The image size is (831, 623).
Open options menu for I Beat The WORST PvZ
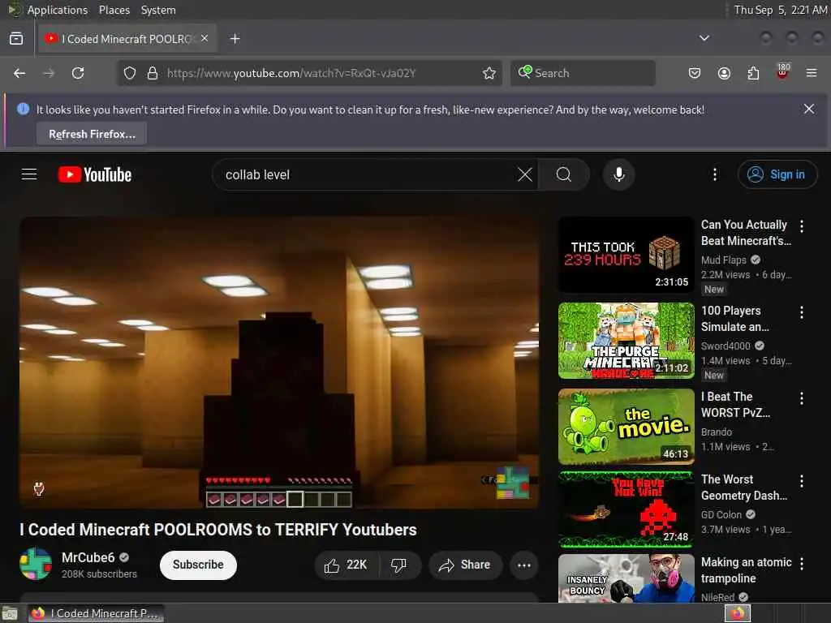(802, 397)
